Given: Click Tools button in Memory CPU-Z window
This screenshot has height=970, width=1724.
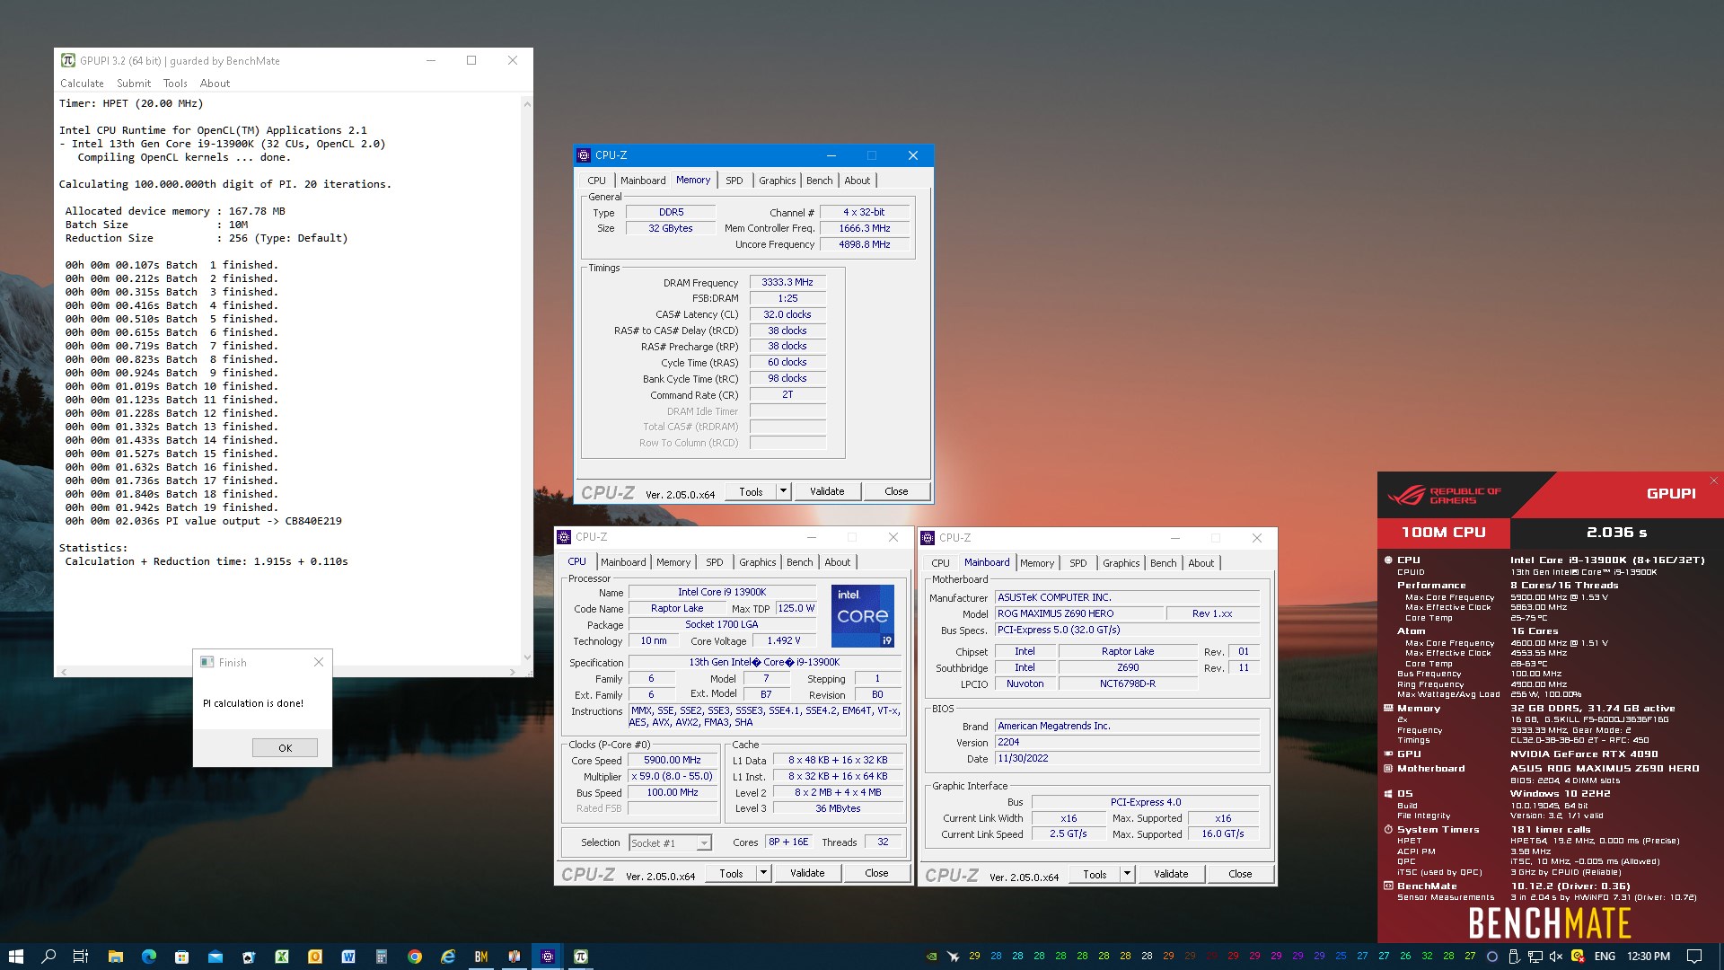Looking at the screenshot, I should [x=751, y=491].
